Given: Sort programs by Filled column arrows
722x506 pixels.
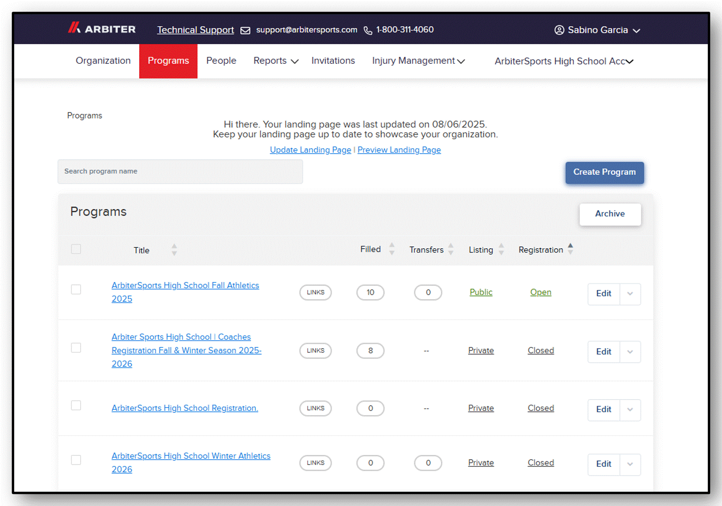Looking at the screenshot, I should [x=392, y=249].
